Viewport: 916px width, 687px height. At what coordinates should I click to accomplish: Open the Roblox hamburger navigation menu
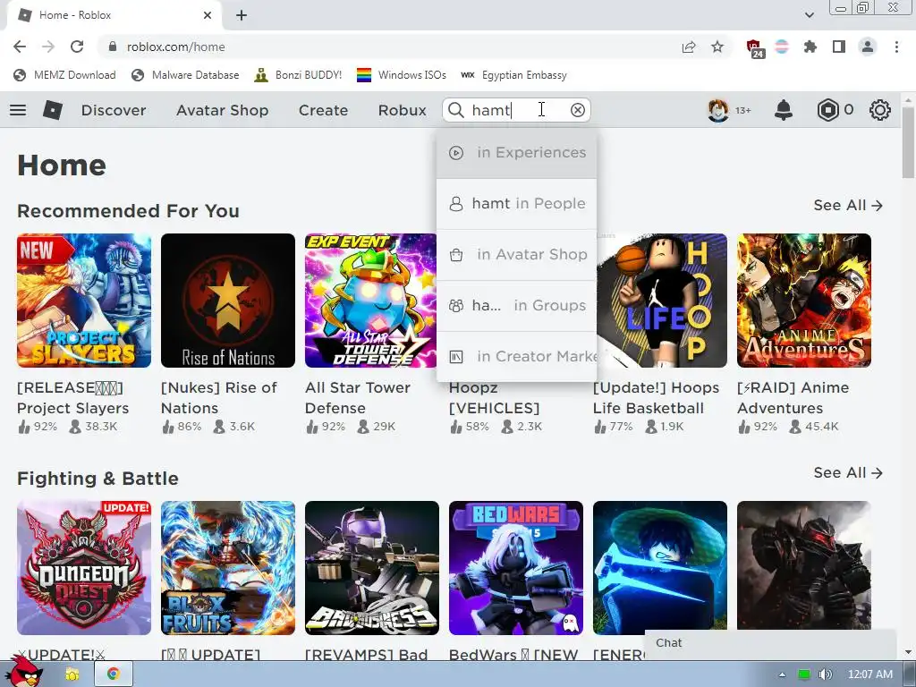[x=18, y=110]
